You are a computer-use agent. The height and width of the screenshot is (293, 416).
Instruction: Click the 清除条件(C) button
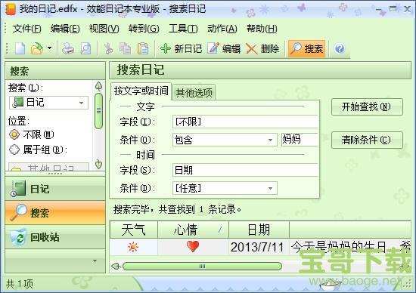(367, 140)
